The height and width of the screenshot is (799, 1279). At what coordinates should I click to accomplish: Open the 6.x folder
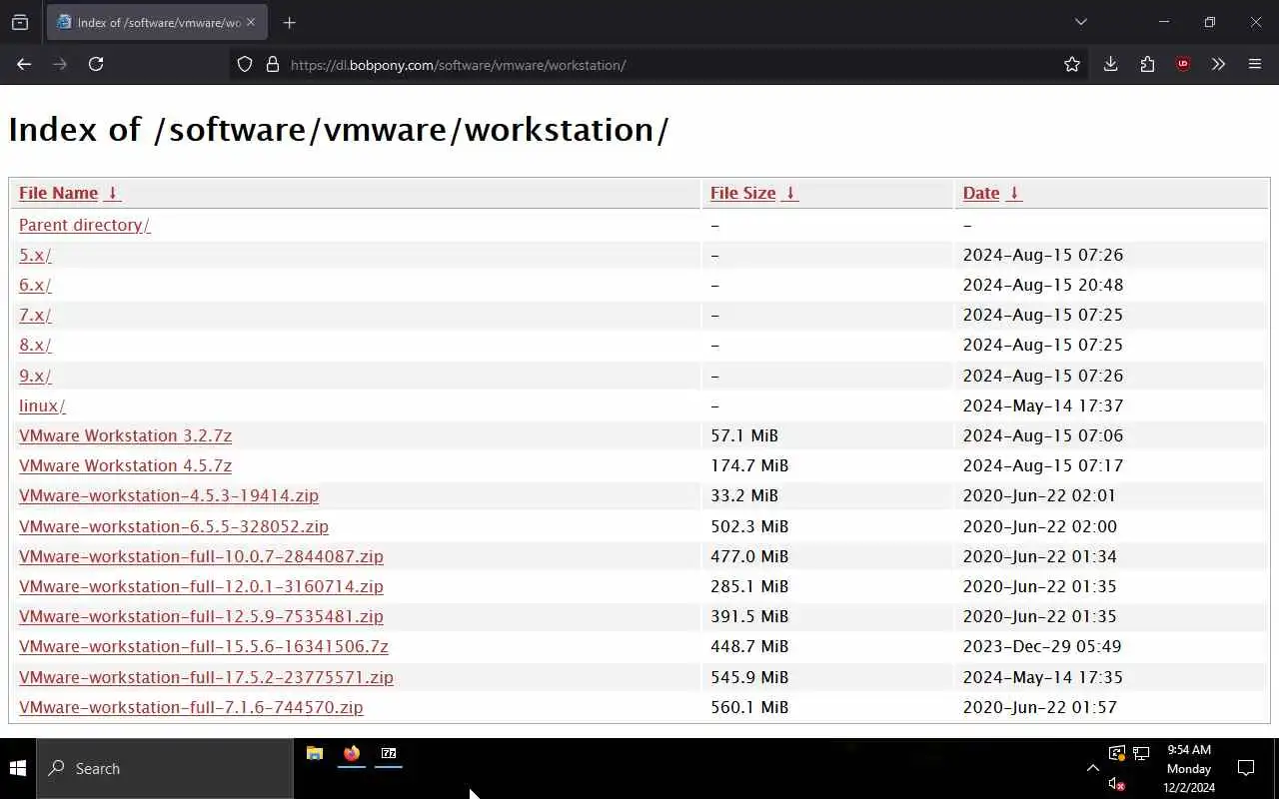(35, 285)
